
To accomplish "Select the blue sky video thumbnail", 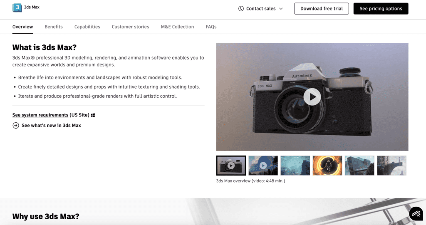I will click(263, 166).
